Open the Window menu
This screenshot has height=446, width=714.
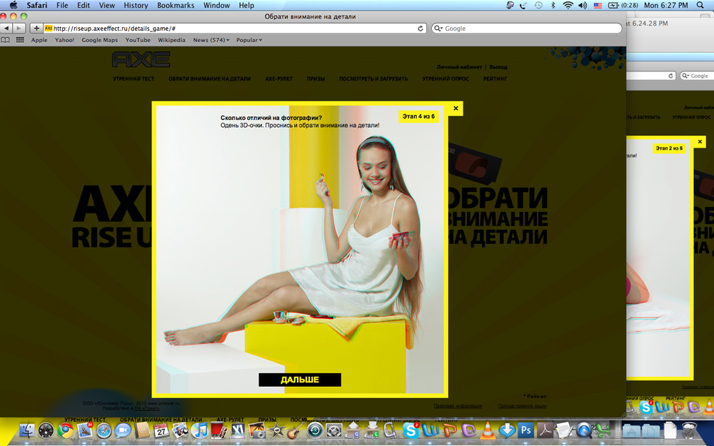pos(216,5)
